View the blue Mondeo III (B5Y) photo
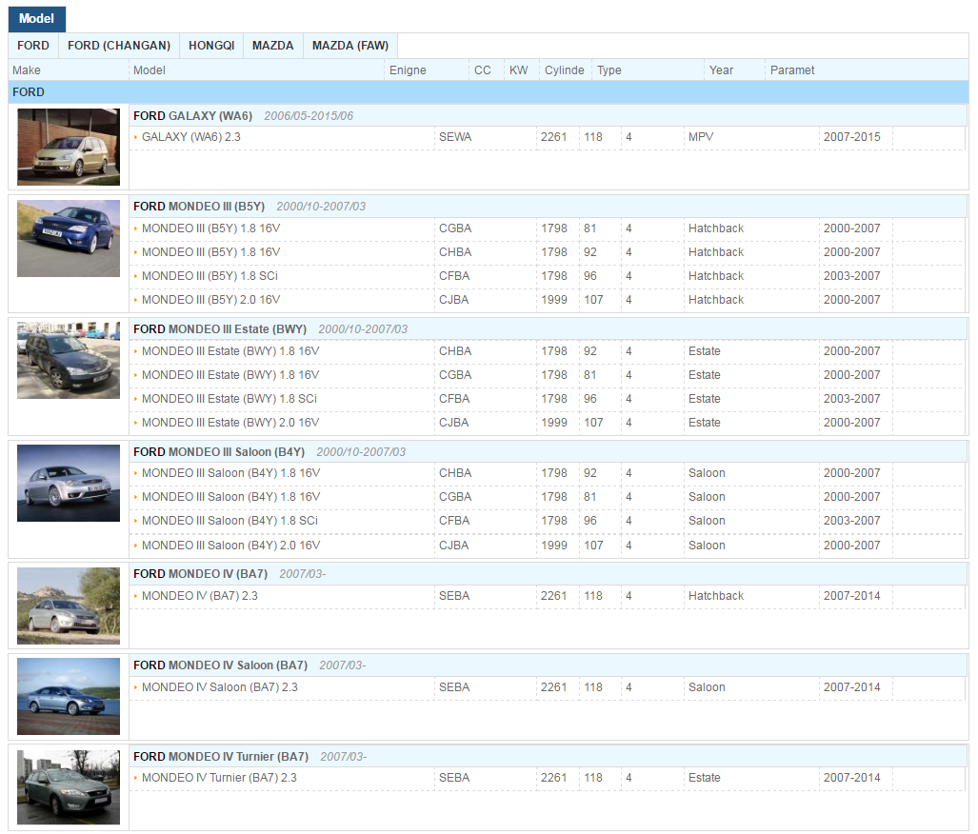Viewport: 978px width, 834px height. click(69, 238)
